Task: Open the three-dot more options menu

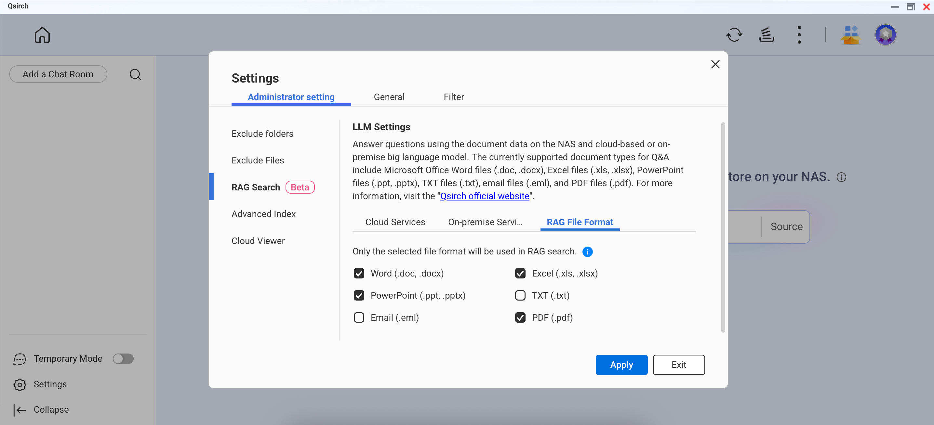Action: 799,35
